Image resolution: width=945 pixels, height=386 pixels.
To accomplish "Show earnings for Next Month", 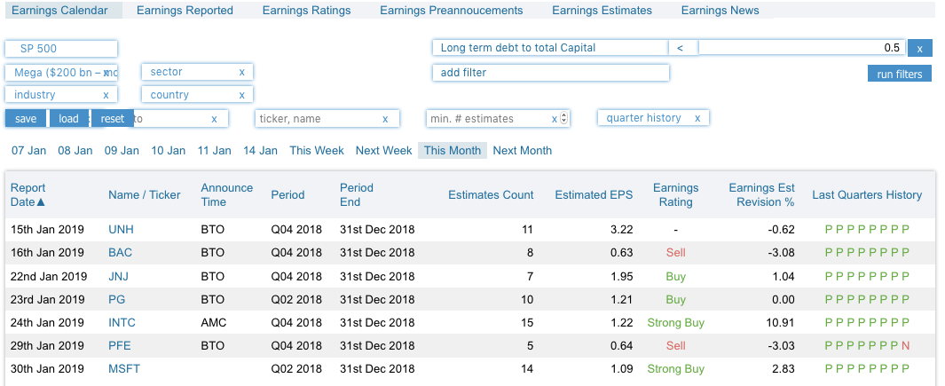I will (523, 150).
